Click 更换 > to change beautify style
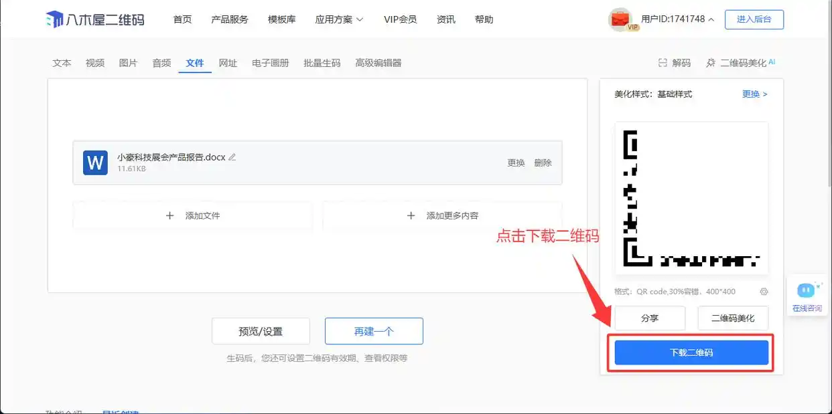Viewport: 832px width, 414px height. pos(755,94)
